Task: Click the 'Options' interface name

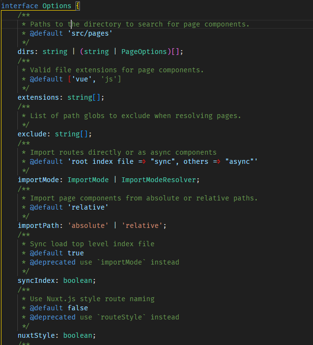Action: [x=57, y=6]
